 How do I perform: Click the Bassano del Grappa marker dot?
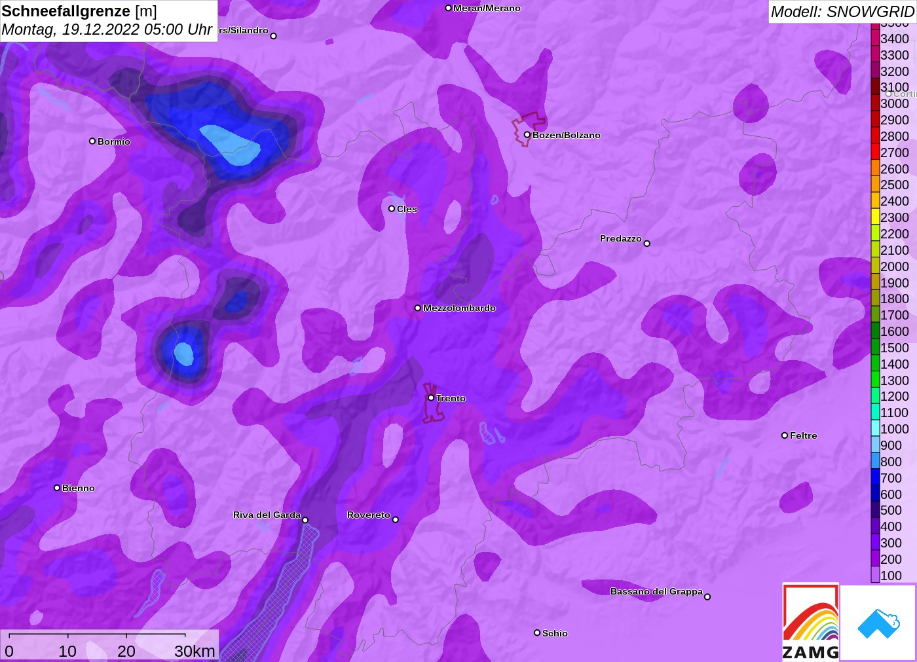pos(707,597)
